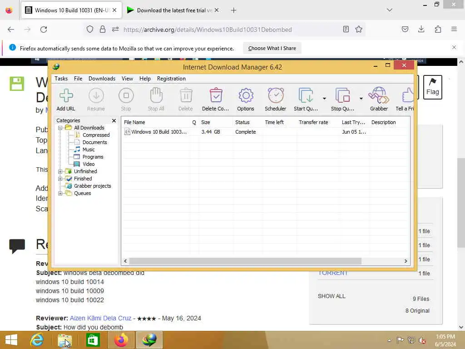This screenshot has width=465, height=349.
Task: Bookmark page with star icon
Action: (x=359, y=29)
